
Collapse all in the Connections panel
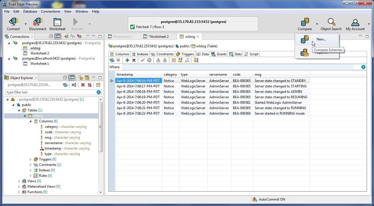pyautogui.click(x=51, y=36)
